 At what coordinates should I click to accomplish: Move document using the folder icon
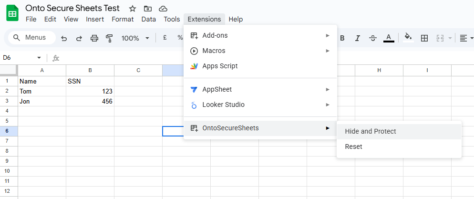tap(147, 9)
